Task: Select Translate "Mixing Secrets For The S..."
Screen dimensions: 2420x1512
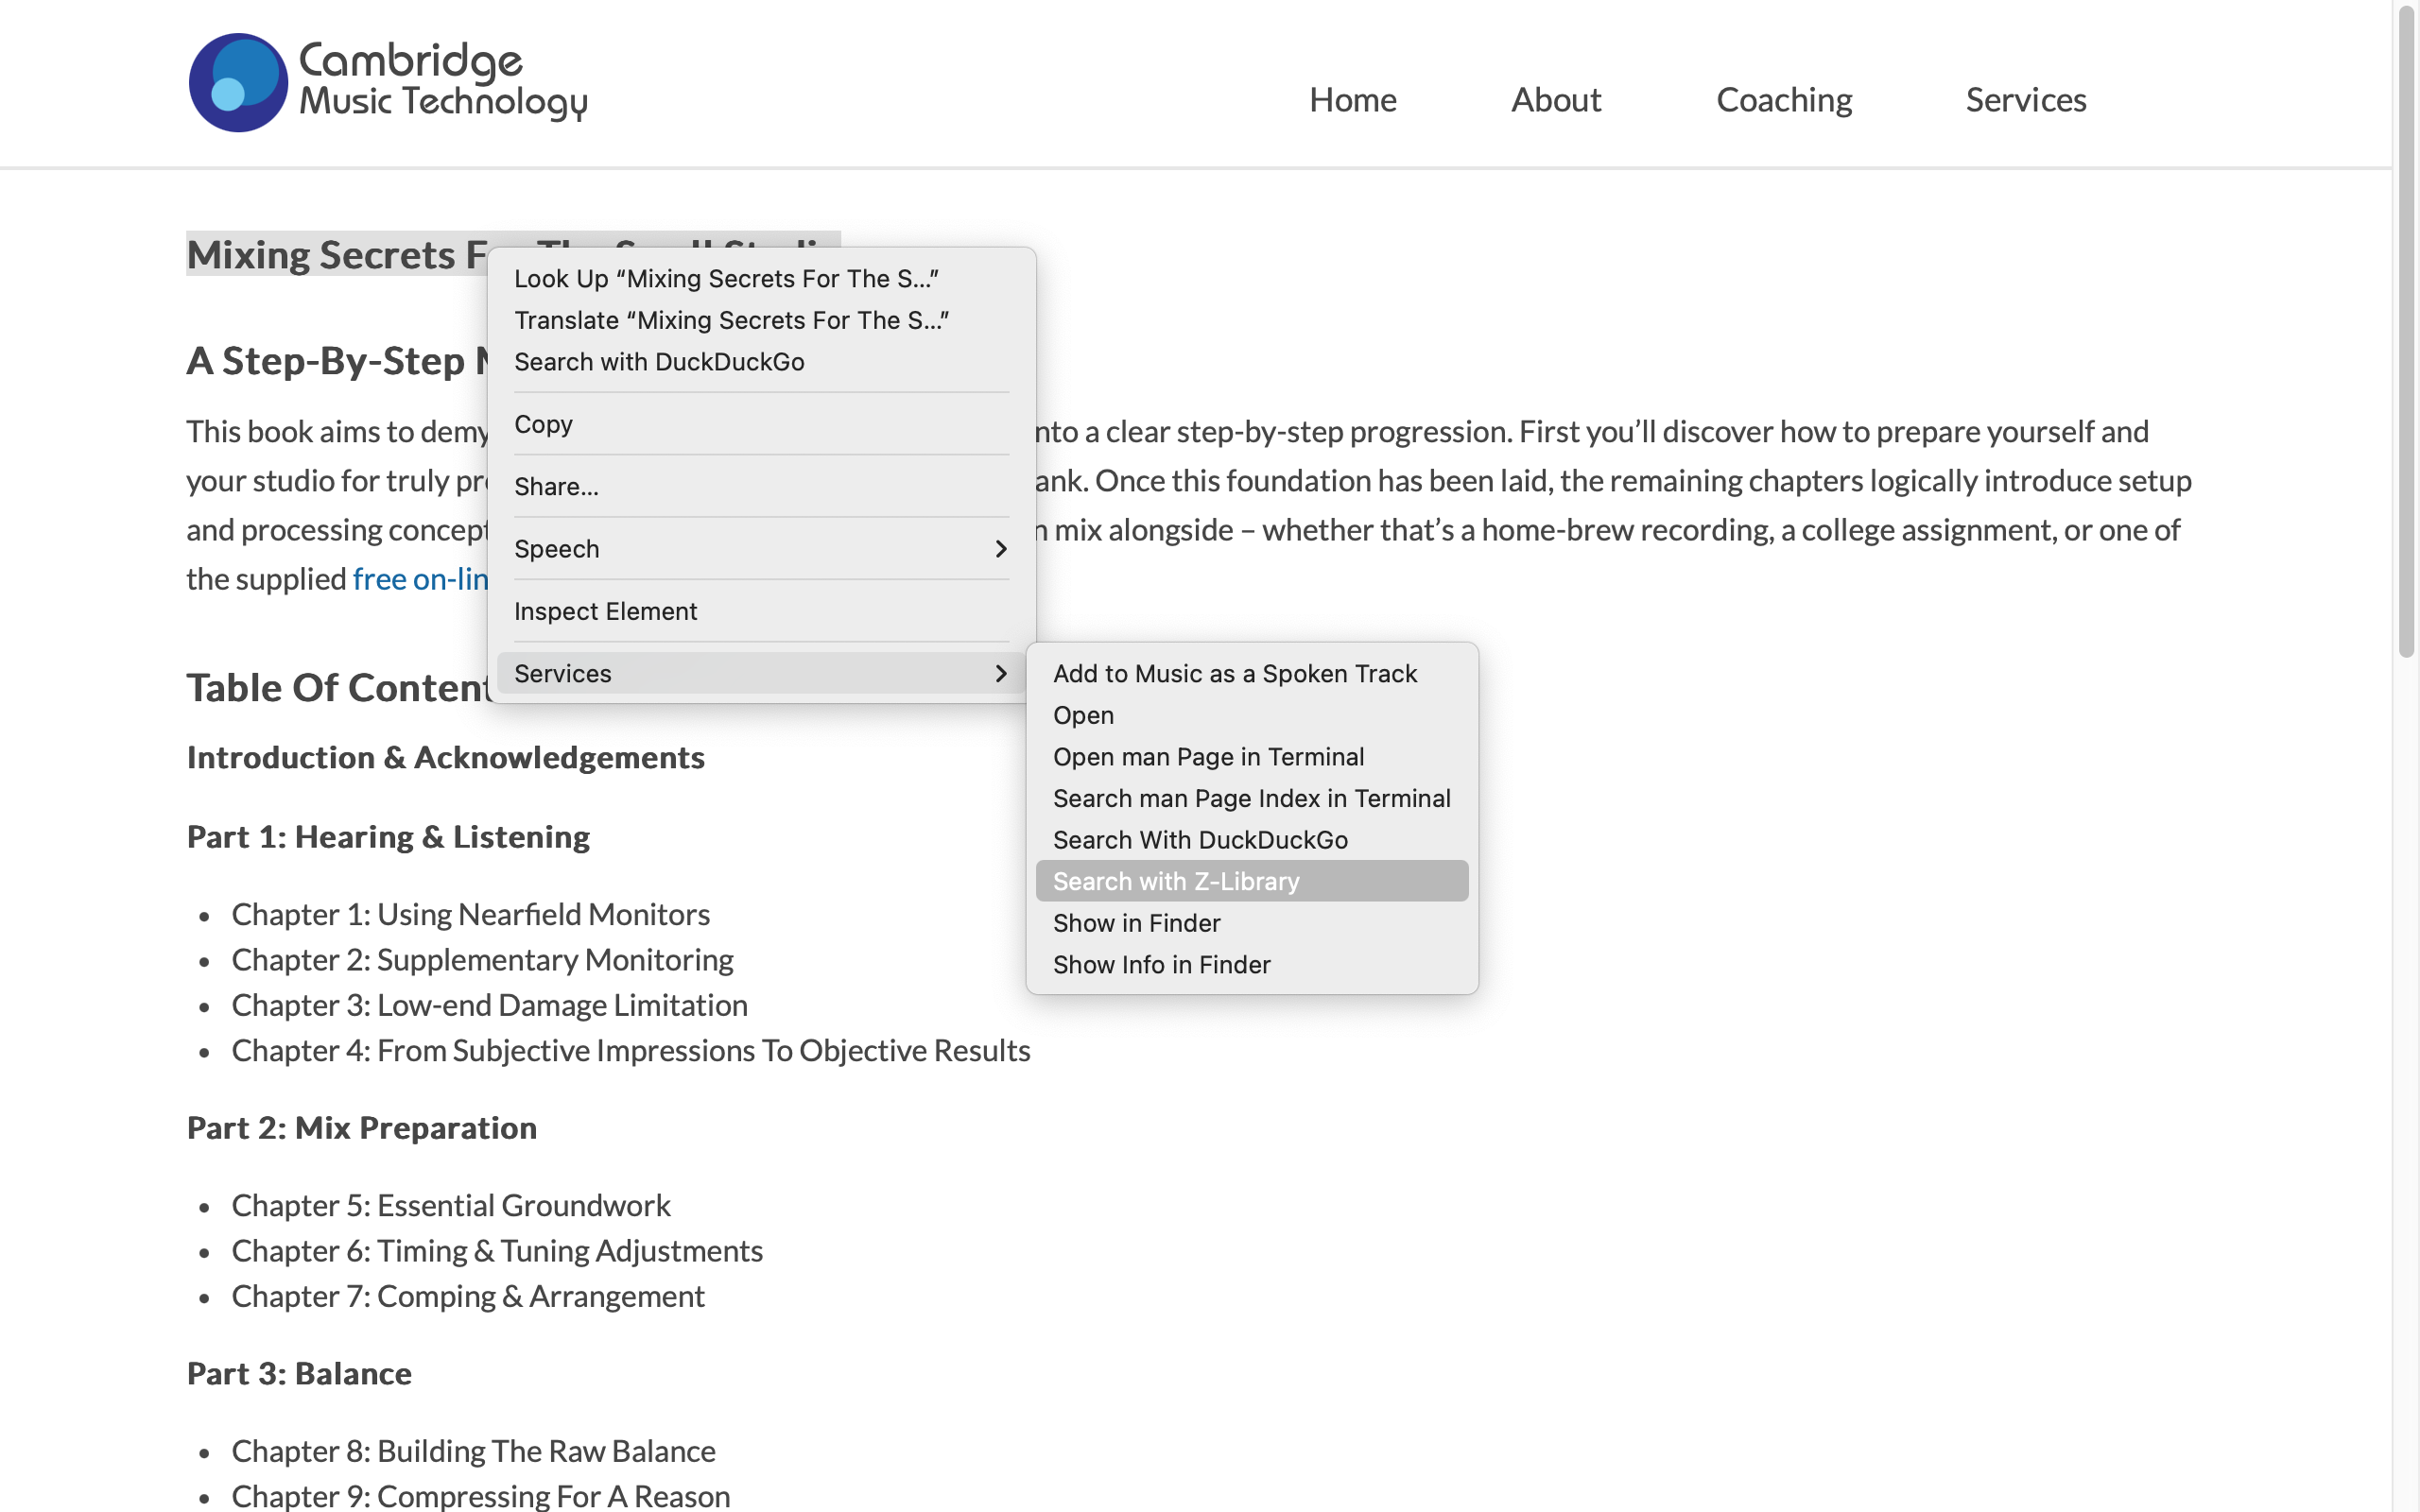Action: tap(732, 320)
